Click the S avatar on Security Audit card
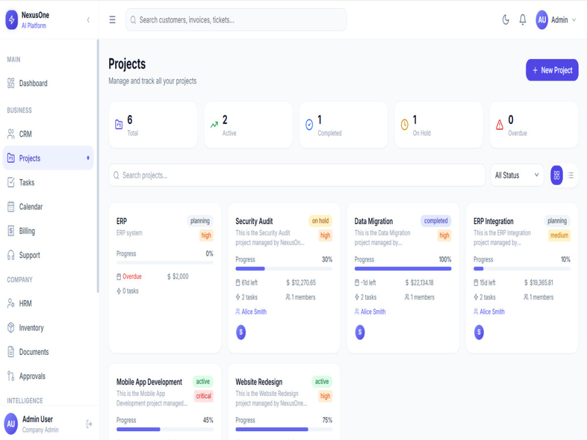This screenshot has width=587, height=440. tap(241, 332)
